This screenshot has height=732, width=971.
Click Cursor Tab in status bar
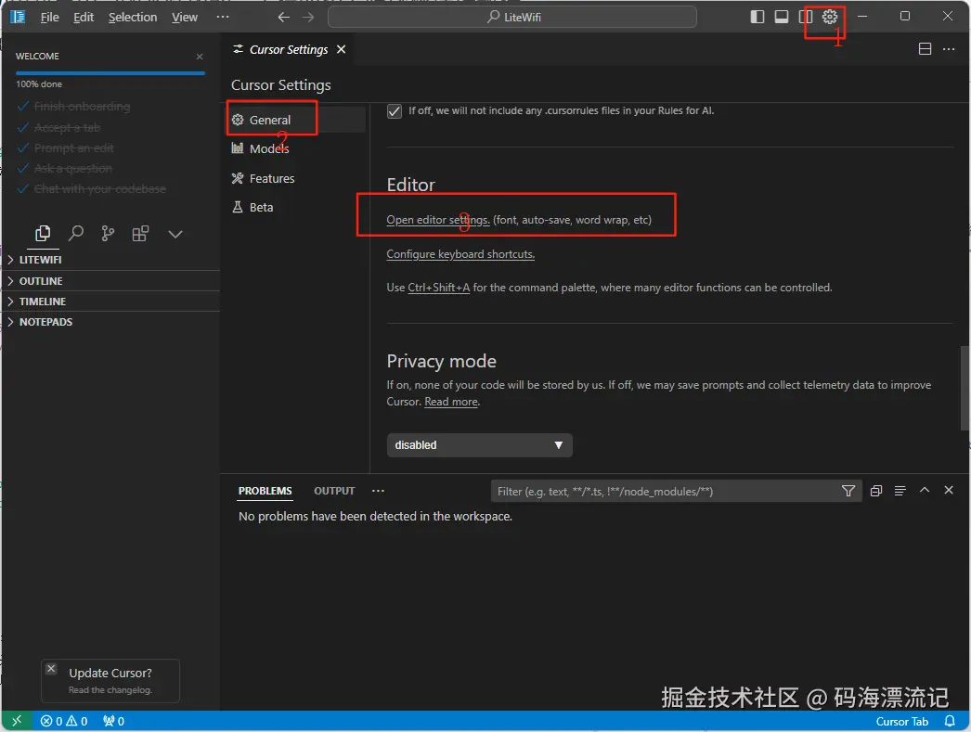click(901, 721)
